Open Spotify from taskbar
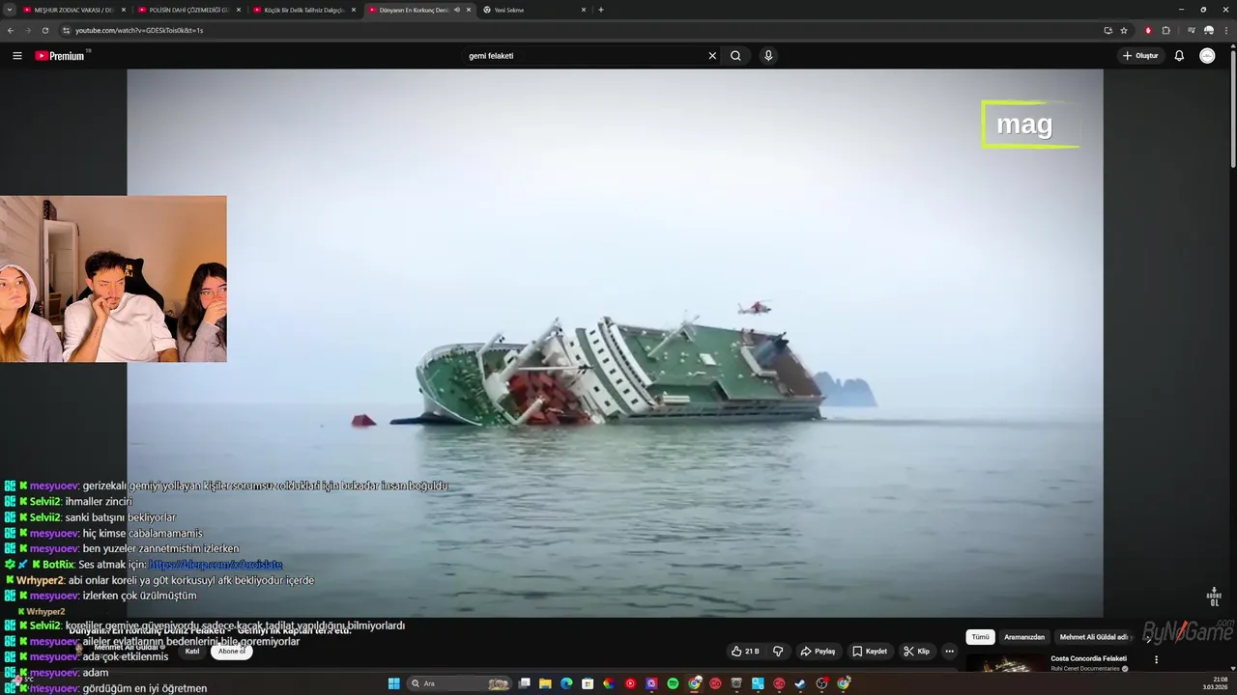 click(673, 683)
